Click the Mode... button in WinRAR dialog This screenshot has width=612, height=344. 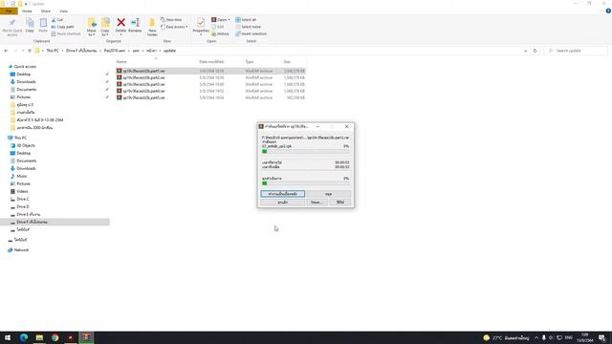[317, 203]
